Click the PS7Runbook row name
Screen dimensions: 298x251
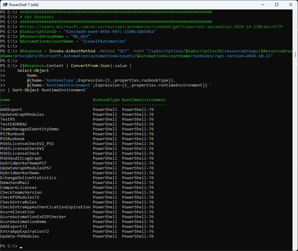12,134
